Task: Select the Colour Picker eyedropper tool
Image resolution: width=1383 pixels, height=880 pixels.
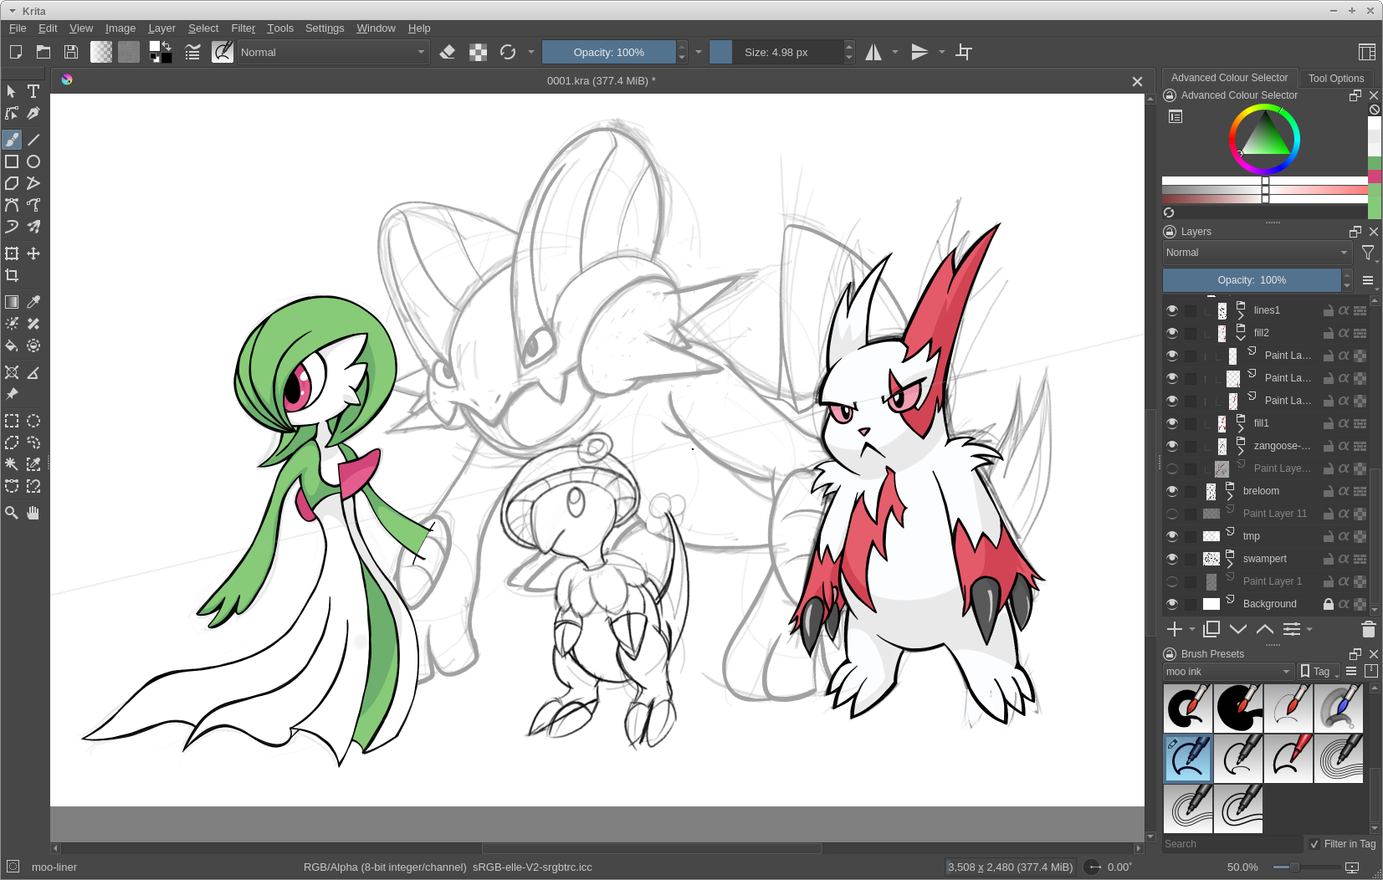Action: tap(33, 302)
